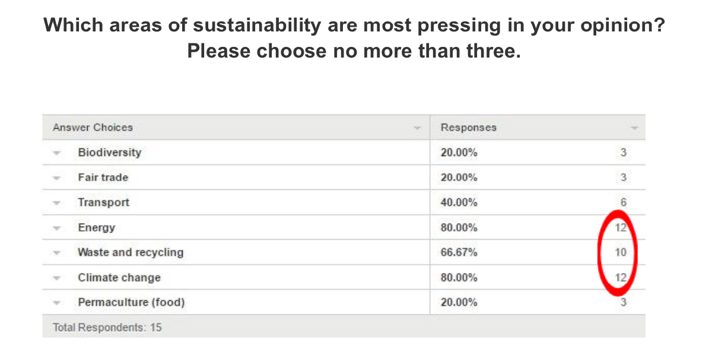The width and height of the screenshot is (709, 356).
Task: Click the Responses column header
Action: tap(469, 128)
